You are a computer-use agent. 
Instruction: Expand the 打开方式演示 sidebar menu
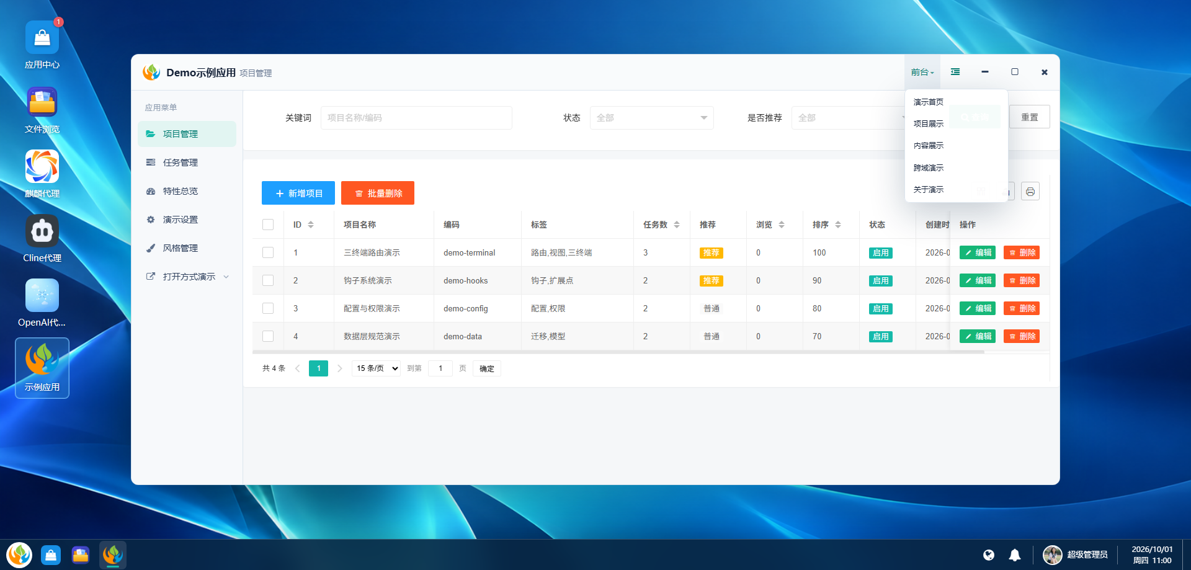click(x=187, y=277)
